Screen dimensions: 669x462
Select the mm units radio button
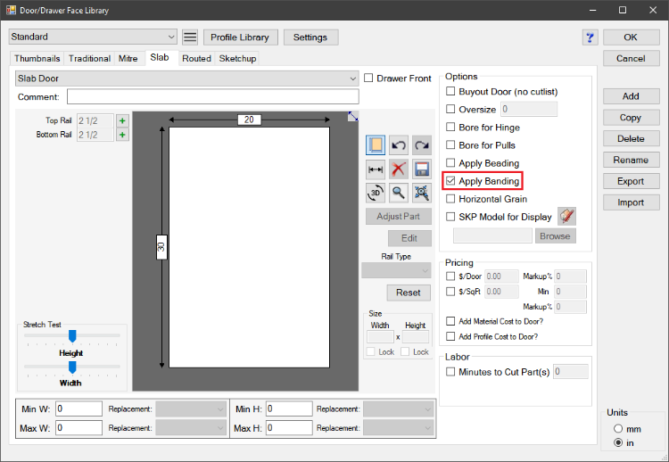pos(618,429)
